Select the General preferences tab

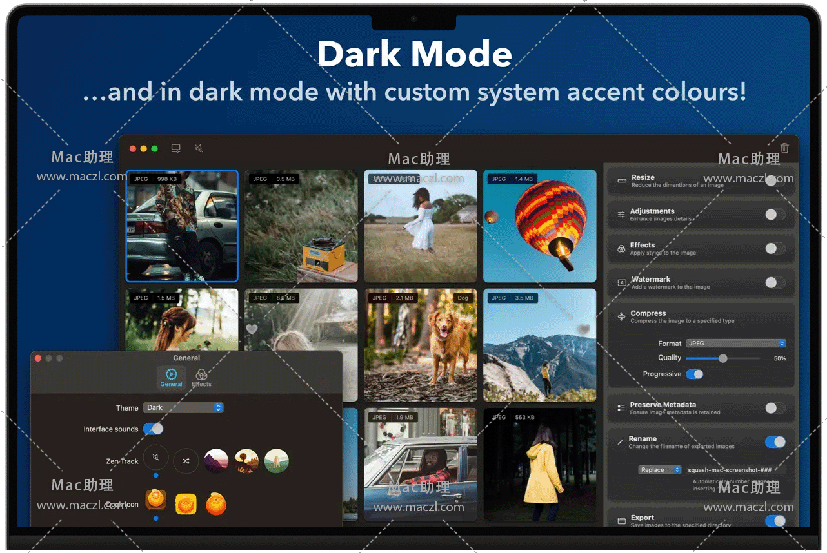pyautogui.click(x=171, y=377)
